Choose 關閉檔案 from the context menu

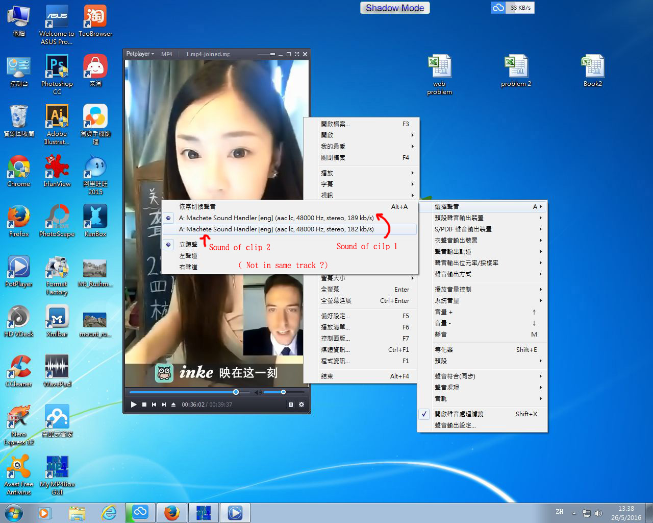pos(362,158)
